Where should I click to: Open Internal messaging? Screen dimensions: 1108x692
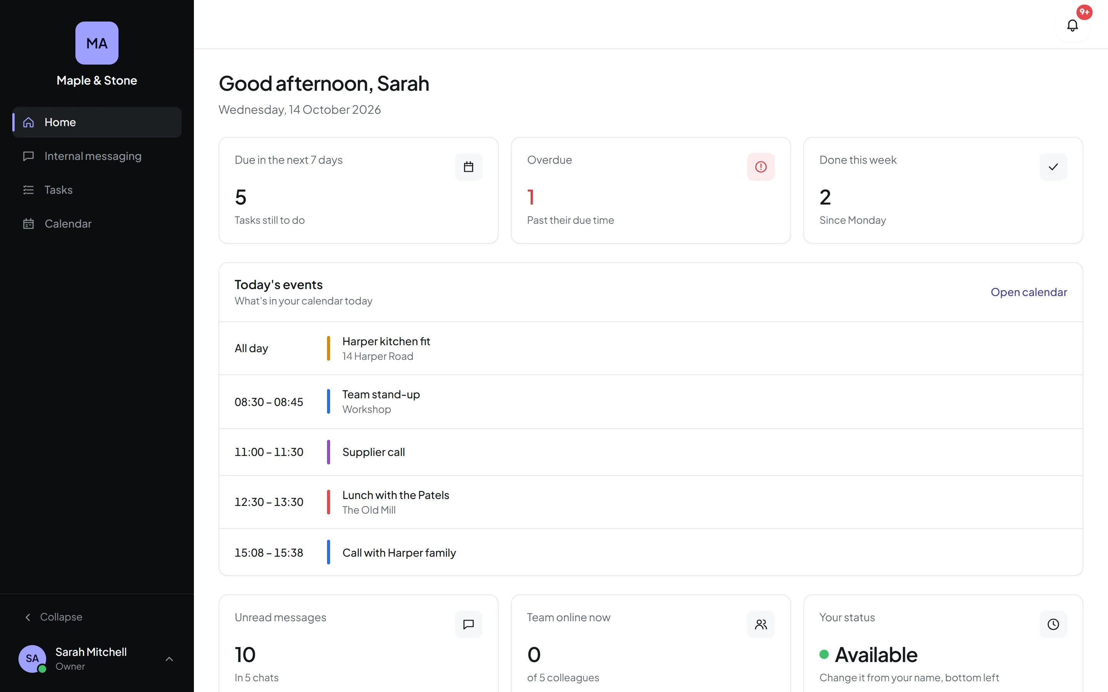(x=97, y=156)
